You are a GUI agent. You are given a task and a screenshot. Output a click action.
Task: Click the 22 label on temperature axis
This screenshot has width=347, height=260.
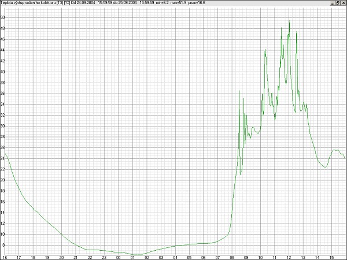coord(2,169)
